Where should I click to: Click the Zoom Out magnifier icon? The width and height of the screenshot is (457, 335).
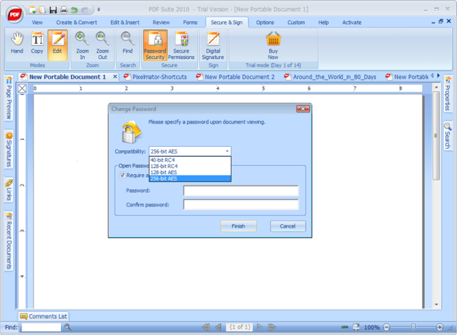pos(103,39)
